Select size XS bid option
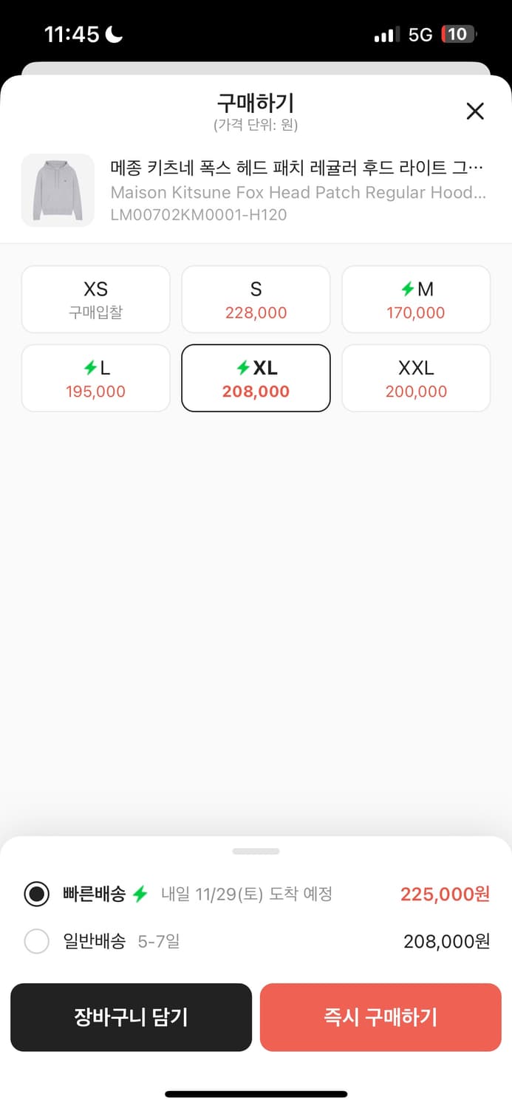 [x=96, y=299]
